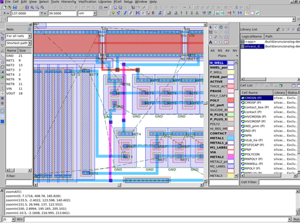Click the light bulb highlight icon

pyautogui.click(x=113, y=13)
